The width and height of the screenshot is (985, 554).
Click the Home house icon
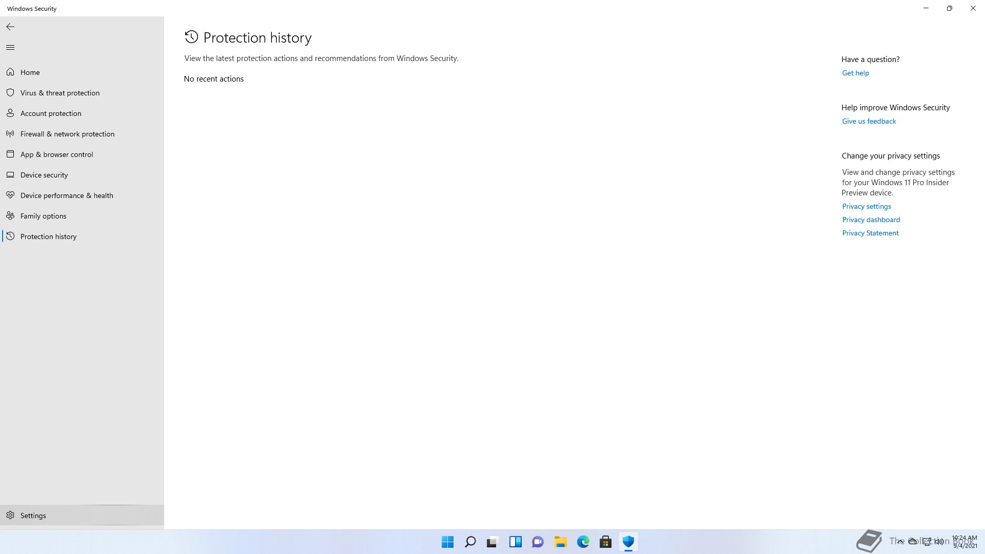(10, 72)
